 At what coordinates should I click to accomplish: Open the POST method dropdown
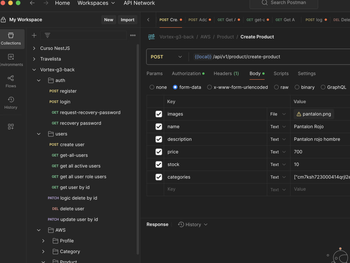point(166,57)
